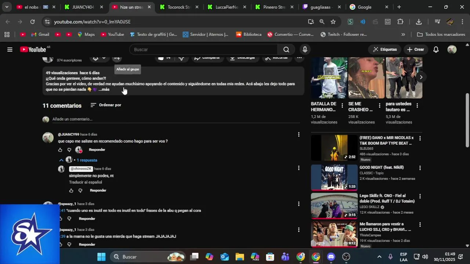Open the account avatar menu

click(452, 49)
